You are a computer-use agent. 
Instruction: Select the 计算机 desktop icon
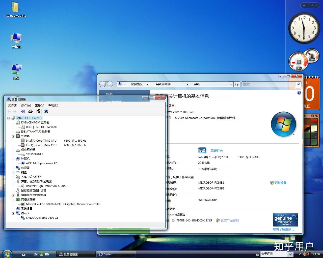tap(16, 41)
